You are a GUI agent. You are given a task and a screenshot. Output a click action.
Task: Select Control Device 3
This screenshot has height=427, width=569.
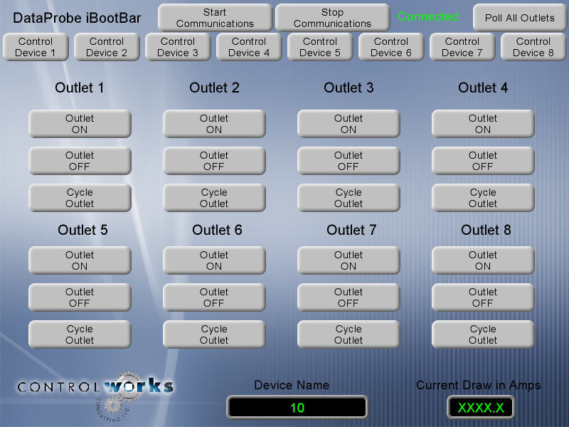click(177, 47)
